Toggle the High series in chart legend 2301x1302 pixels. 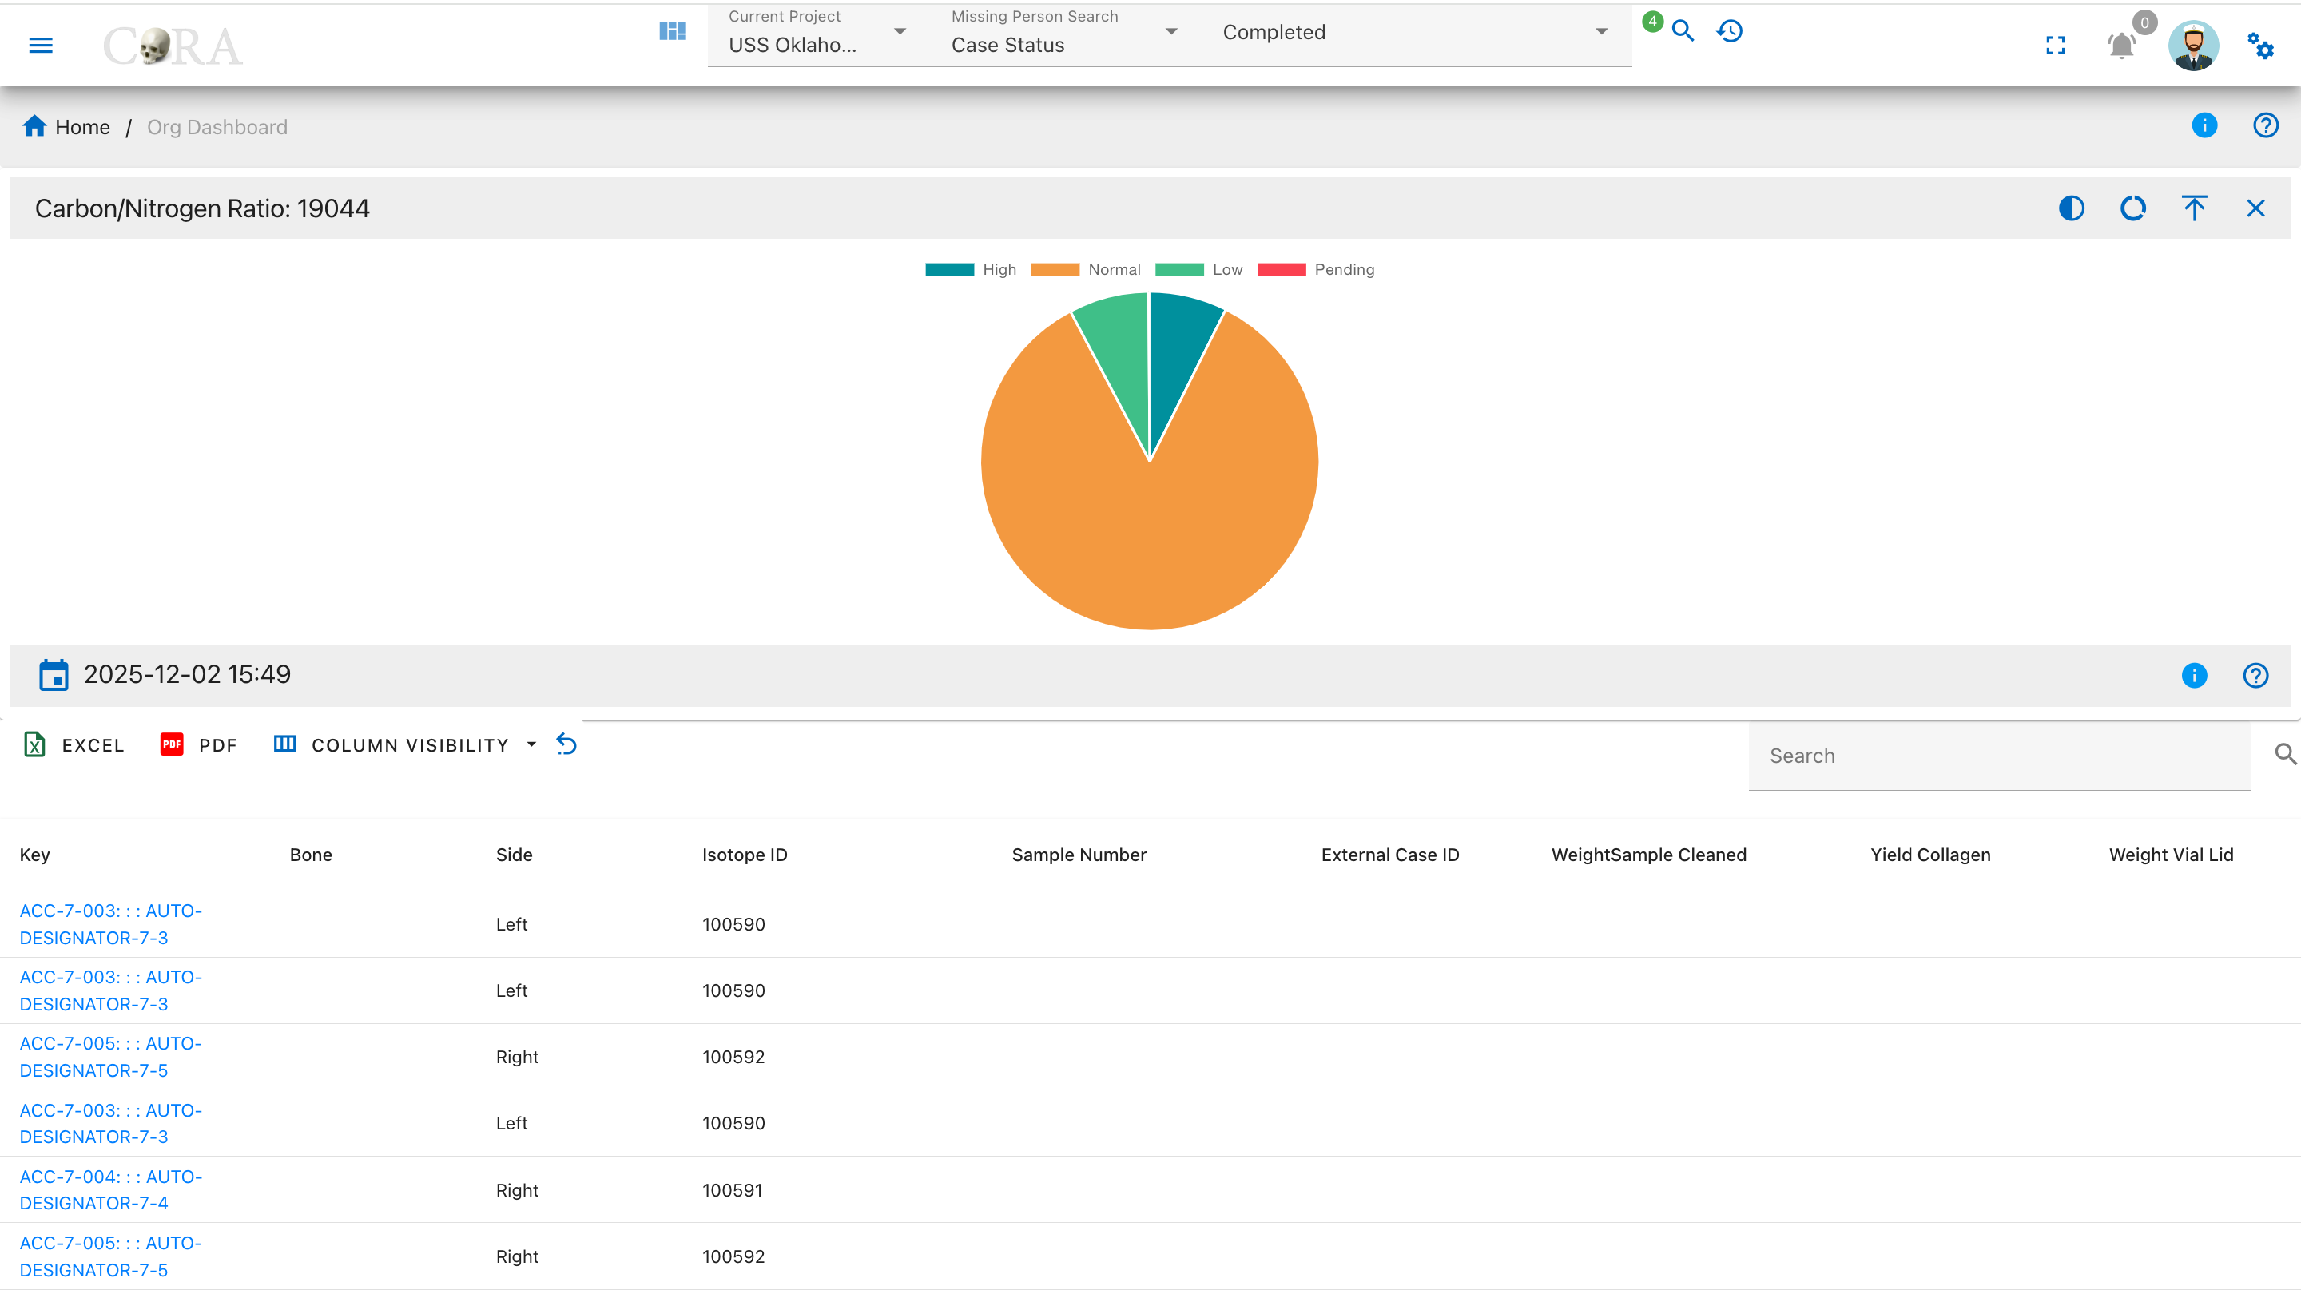click(972, 270)
